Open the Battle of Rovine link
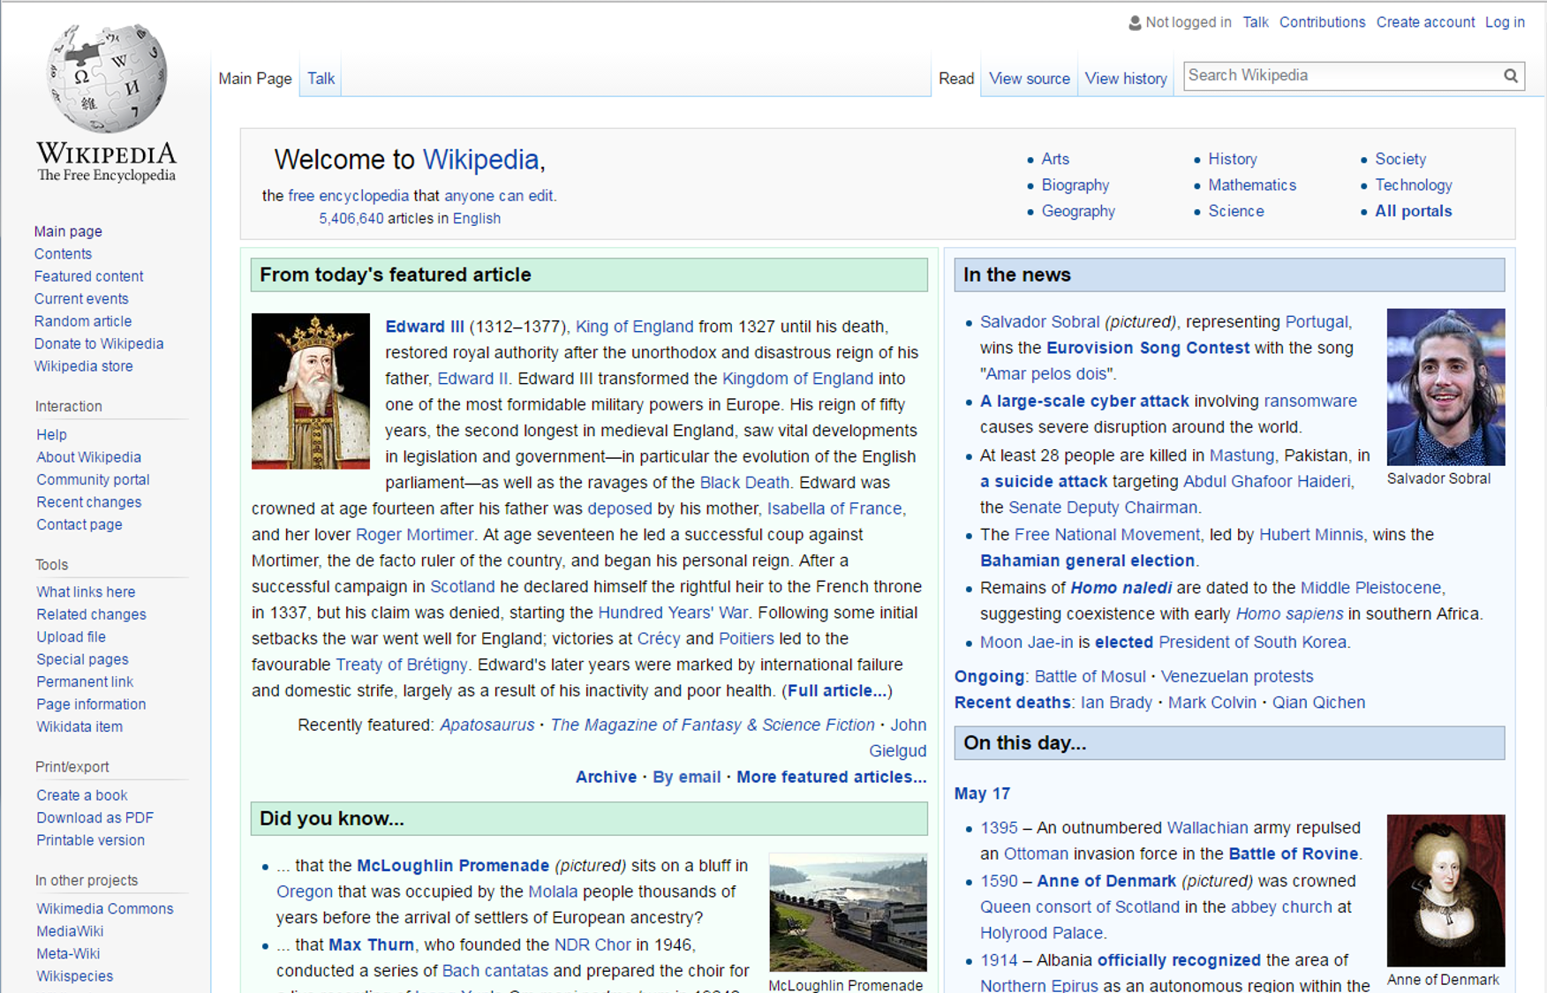The width and height of the screenshot is (1547, 993). (x=1294, y=854)
